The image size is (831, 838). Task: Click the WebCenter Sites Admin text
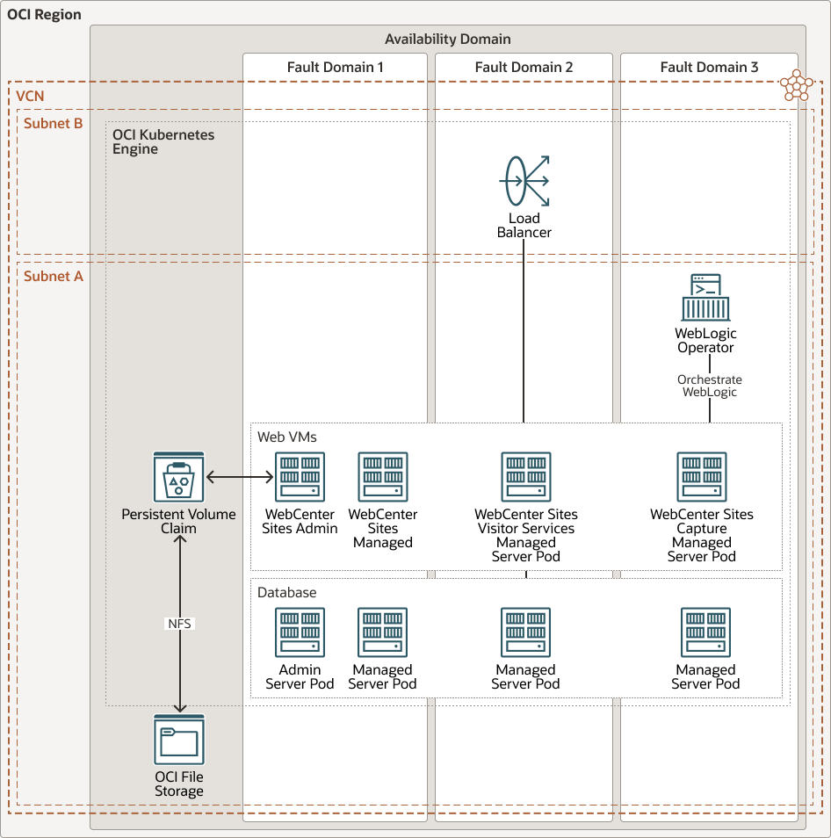[x=300, y=521]
